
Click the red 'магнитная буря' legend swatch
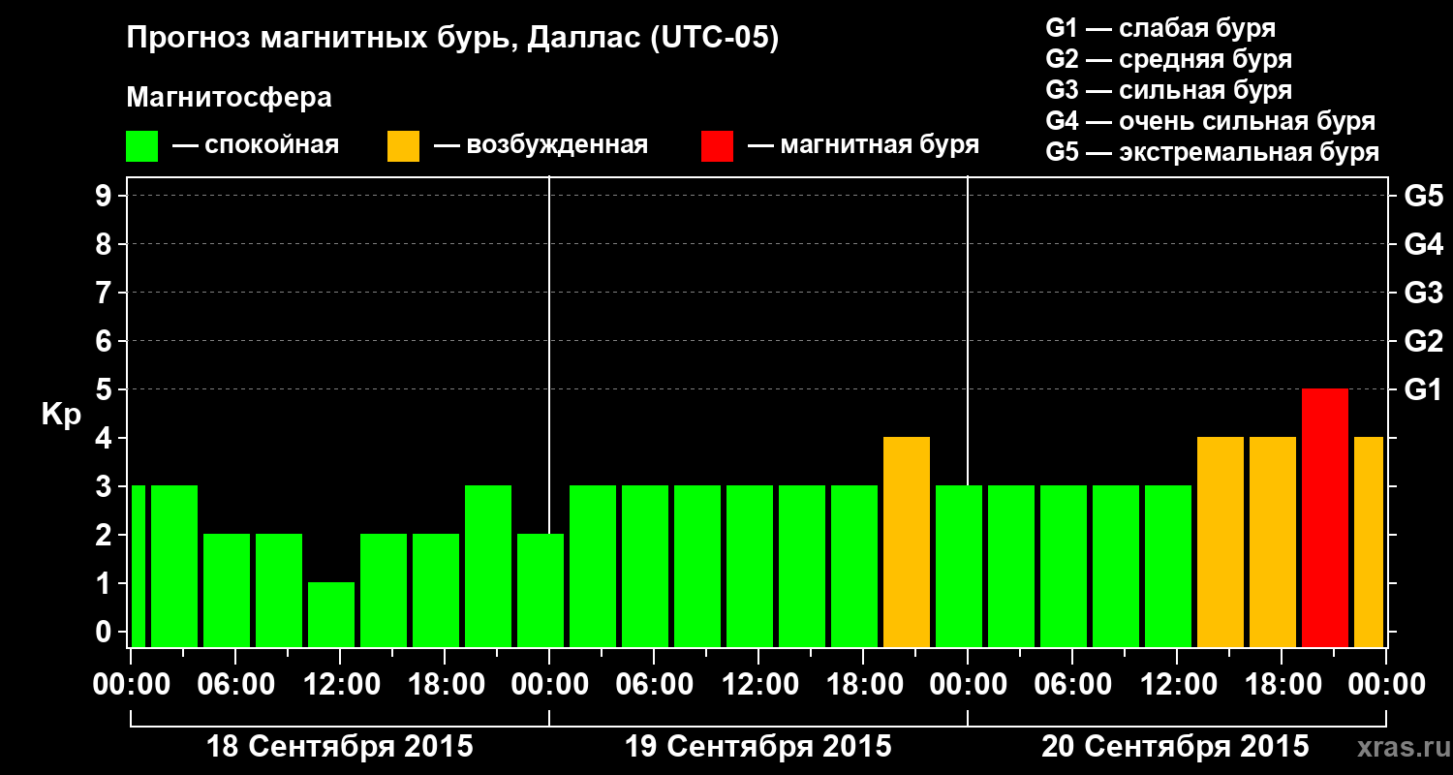click(x=717, y=146)
